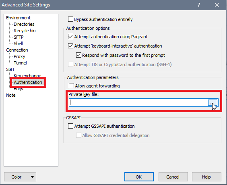This screenshot has height=185, width=227.
Task: Close the Advanced Site Settings dialog
Action: click(217, 5)
